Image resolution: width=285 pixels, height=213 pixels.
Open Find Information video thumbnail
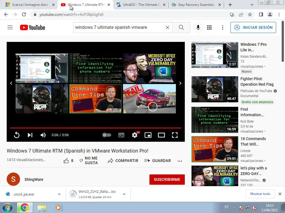coord(215,120)
